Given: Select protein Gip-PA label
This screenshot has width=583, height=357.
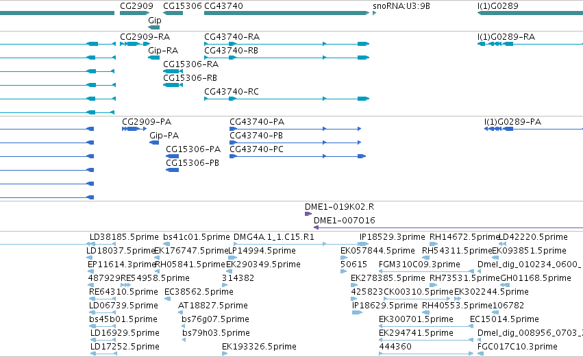Looking at the screenshot, I should click(164, 136).
